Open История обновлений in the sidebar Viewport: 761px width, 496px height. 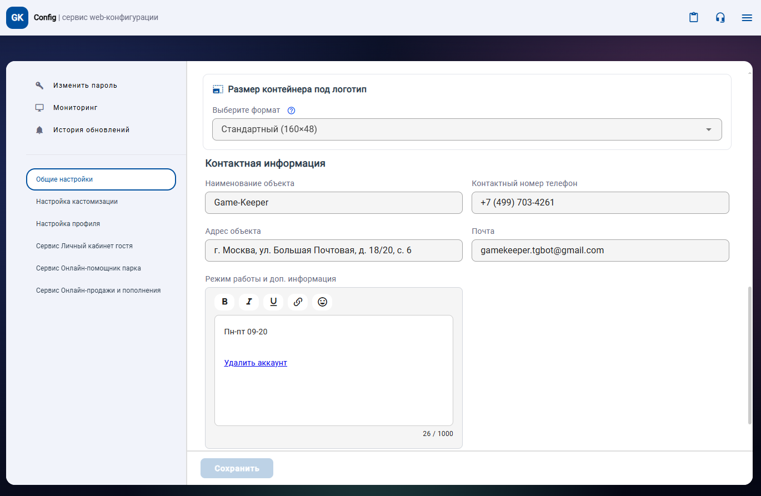tap(91, 130)
